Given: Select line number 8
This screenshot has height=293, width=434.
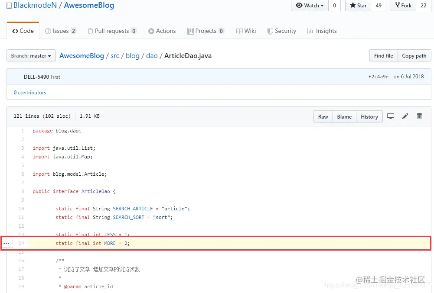Looking at the screenshot, I should click(x=23, y=191).
